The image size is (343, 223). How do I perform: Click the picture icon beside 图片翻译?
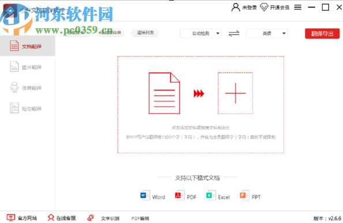click(14, 66)
